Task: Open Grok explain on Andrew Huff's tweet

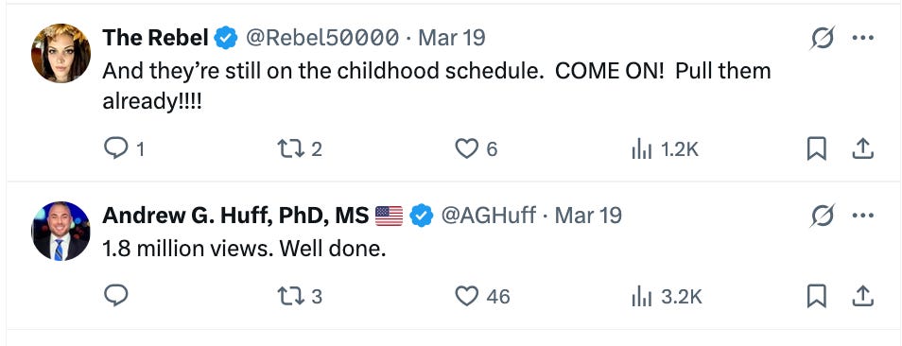Action: tap(822, 216)
